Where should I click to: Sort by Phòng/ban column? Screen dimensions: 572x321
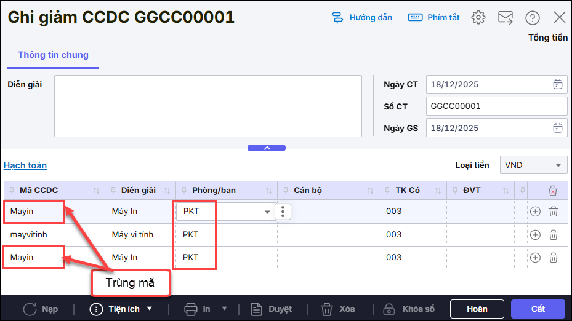(x=269, y=191)
